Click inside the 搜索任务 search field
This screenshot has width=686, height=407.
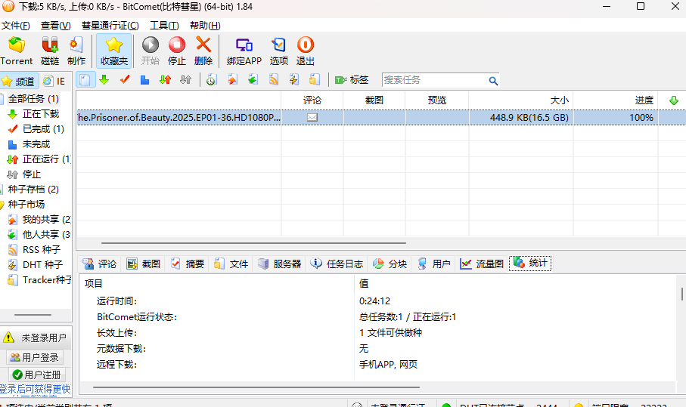tap(434, 80)
